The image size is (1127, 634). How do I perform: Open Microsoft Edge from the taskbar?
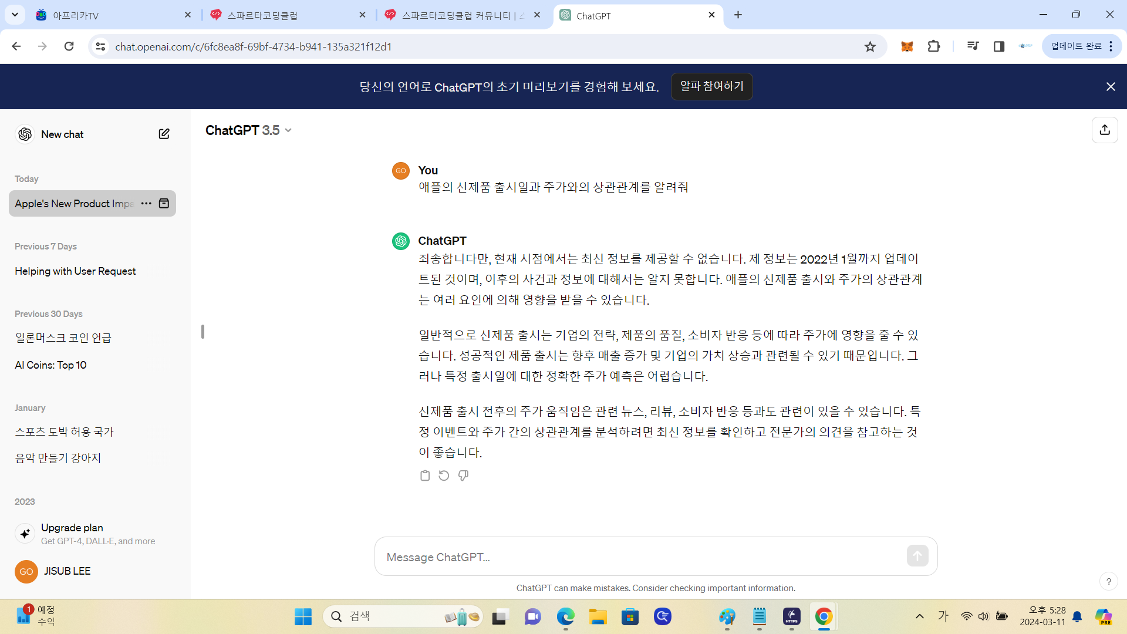565,616
